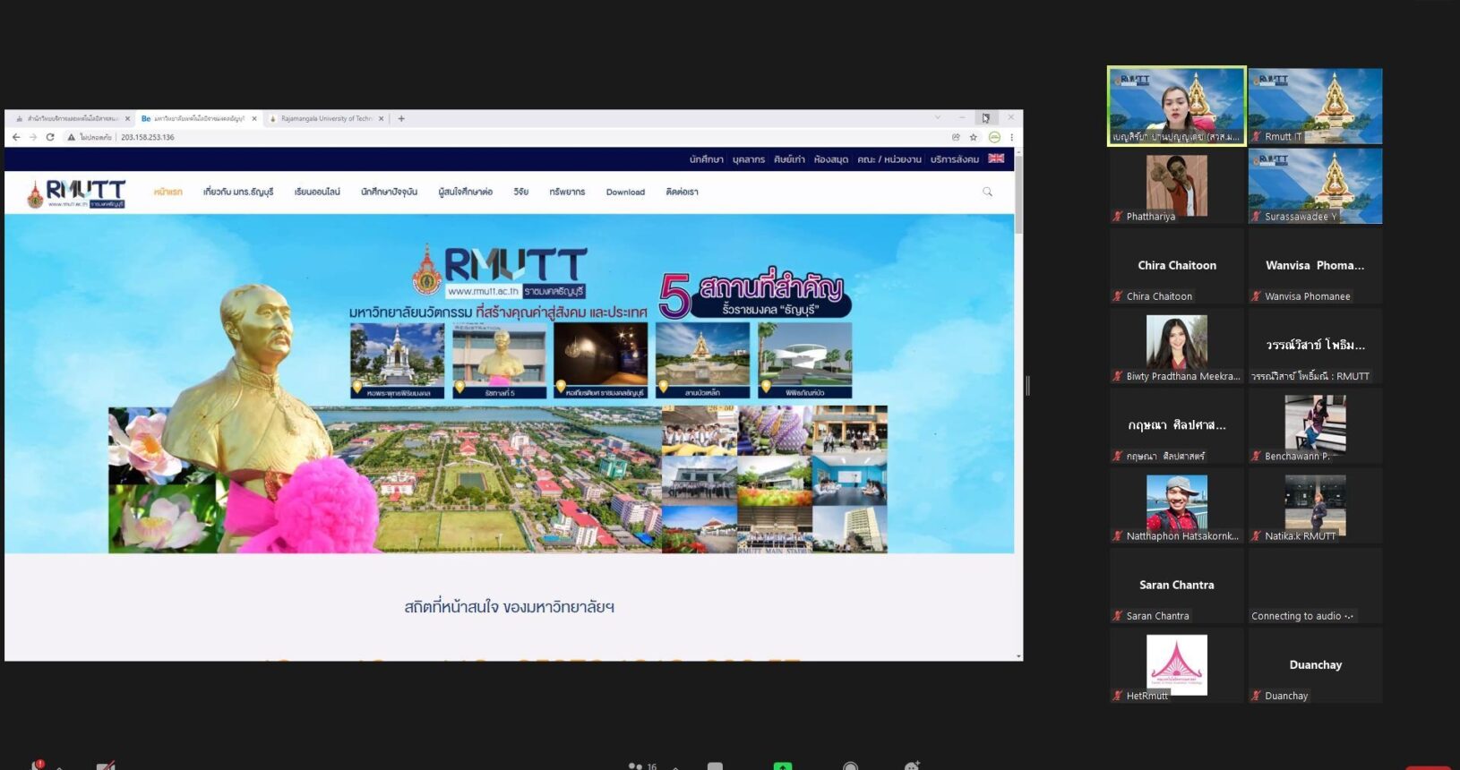Screen dimensions: 1460x770
Task: Click the บุคลากร top link
Action: tap(749, 159)
